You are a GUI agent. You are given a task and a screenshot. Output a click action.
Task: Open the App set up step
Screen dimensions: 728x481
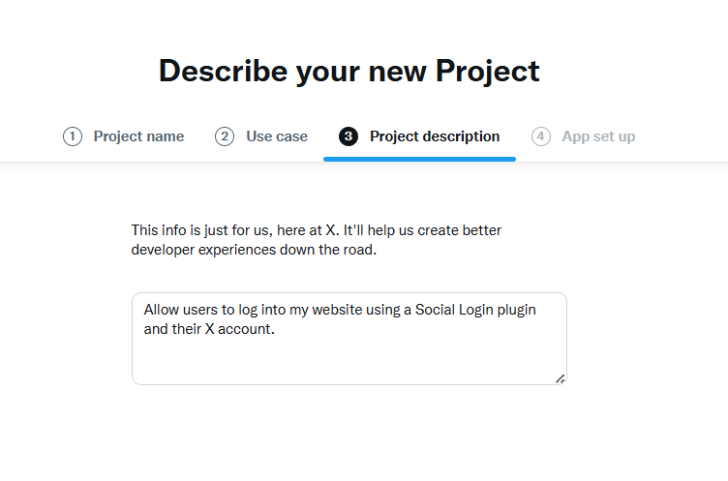598,136
